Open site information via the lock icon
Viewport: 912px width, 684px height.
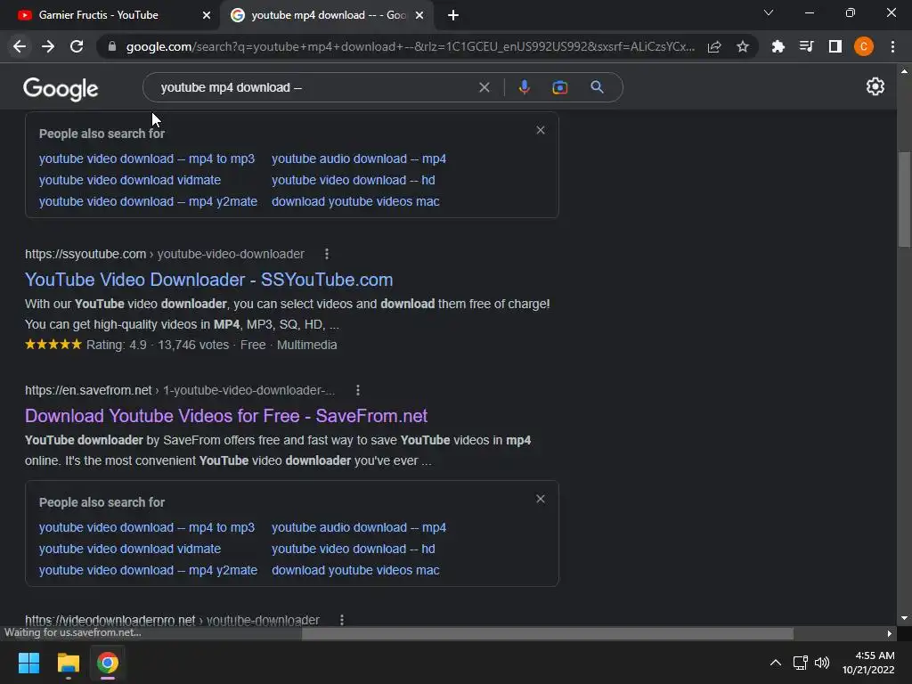point(112,46)
